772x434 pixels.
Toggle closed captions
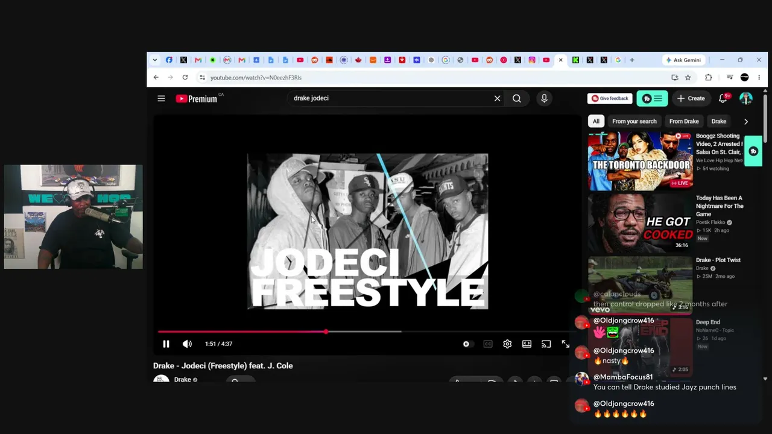pyautogui.click(x=488, y=344)
